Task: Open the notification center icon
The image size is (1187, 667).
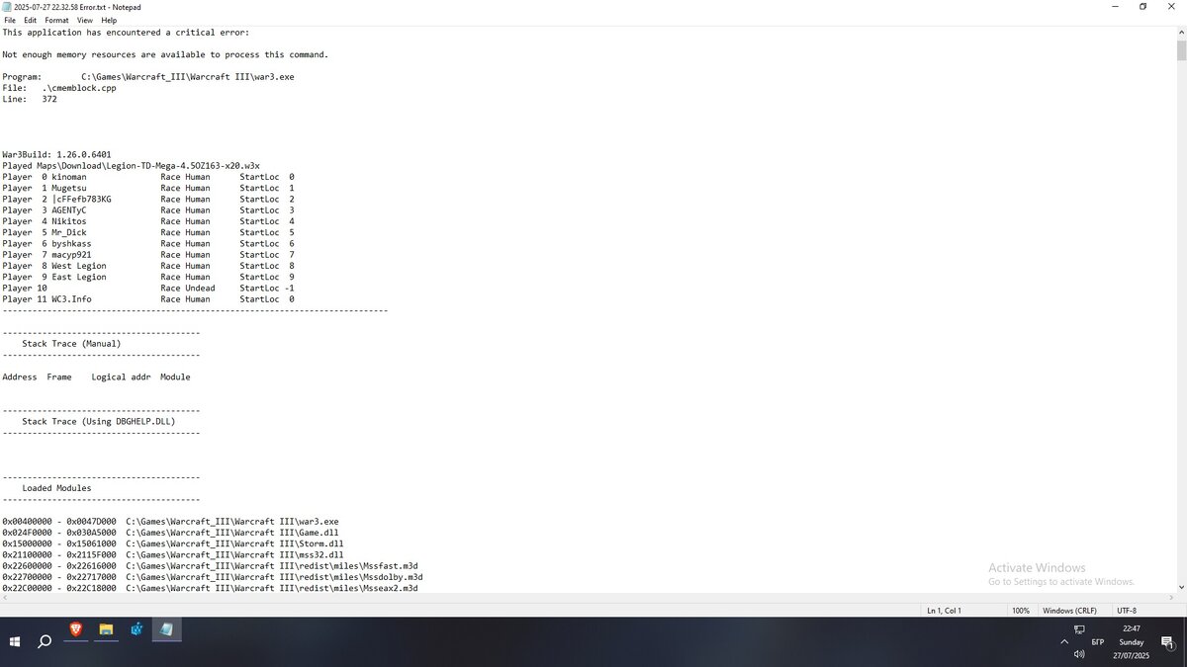Action: pyautogui.click(x=1167, y=641)
